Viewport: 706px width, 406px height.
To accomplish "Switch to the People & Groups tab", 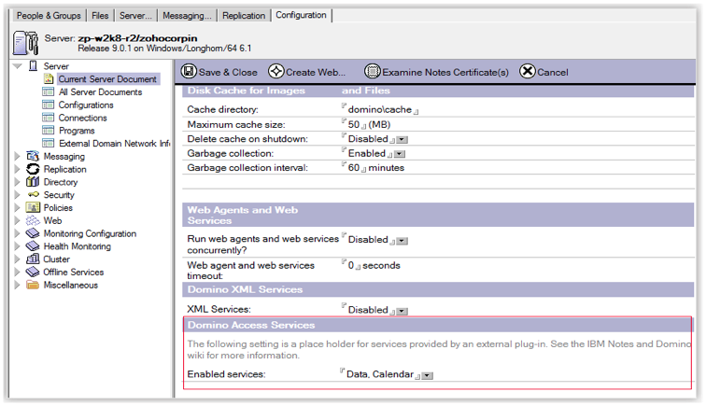I will click(x=48, y=16).
